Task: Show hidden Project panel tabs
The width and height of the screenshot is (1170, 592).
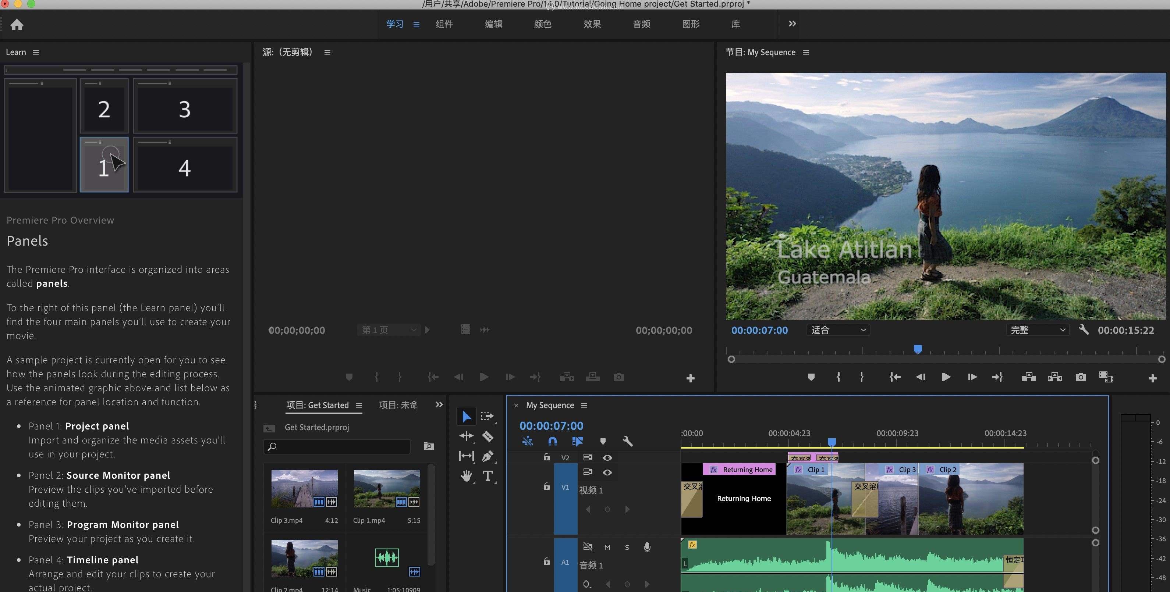Action: click(x=439, y=404)
